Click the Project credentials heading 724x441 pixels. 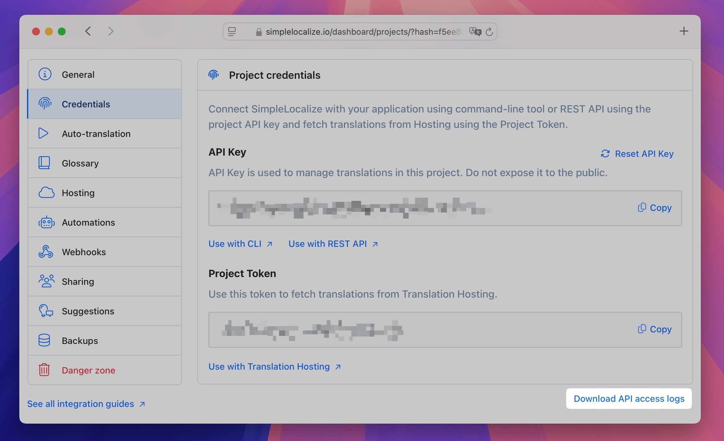(275, 75)
